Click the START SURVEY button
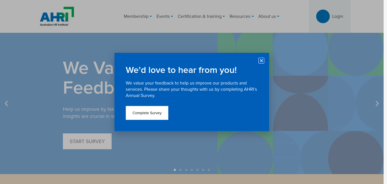 point(87,141)
